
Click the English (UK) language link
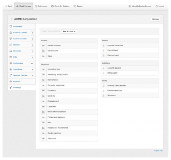(159, 151)
